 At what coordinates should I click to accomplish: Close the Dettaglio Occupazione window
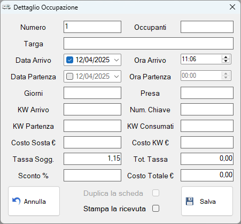tap(232, 7)
